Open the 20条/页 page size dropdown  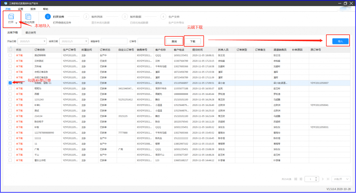tap(342, 179)
